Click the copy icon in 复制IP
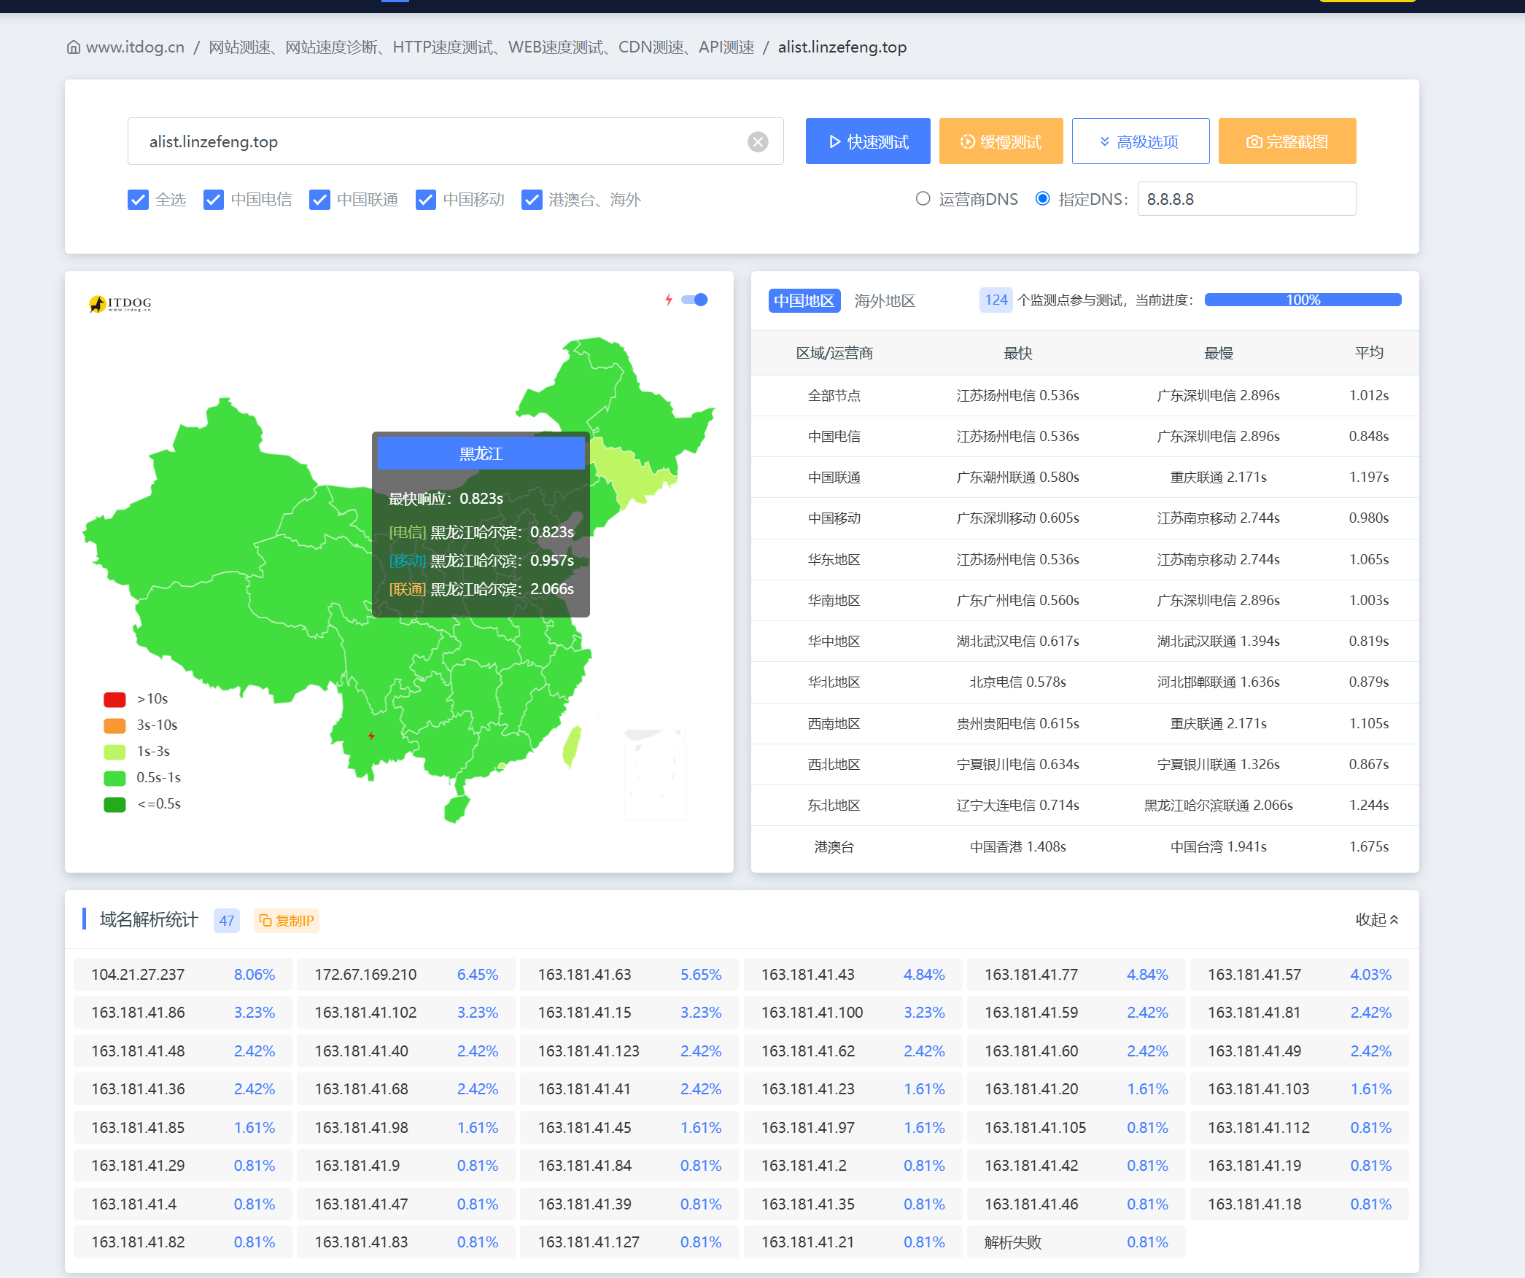The height and width of the screenshot is (1278, 1525). (265, 920)
